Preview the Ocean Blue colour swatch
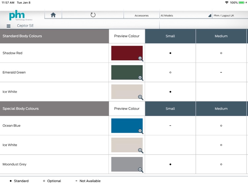This screenshot has width=248, height=186. (x=127, y=125)
